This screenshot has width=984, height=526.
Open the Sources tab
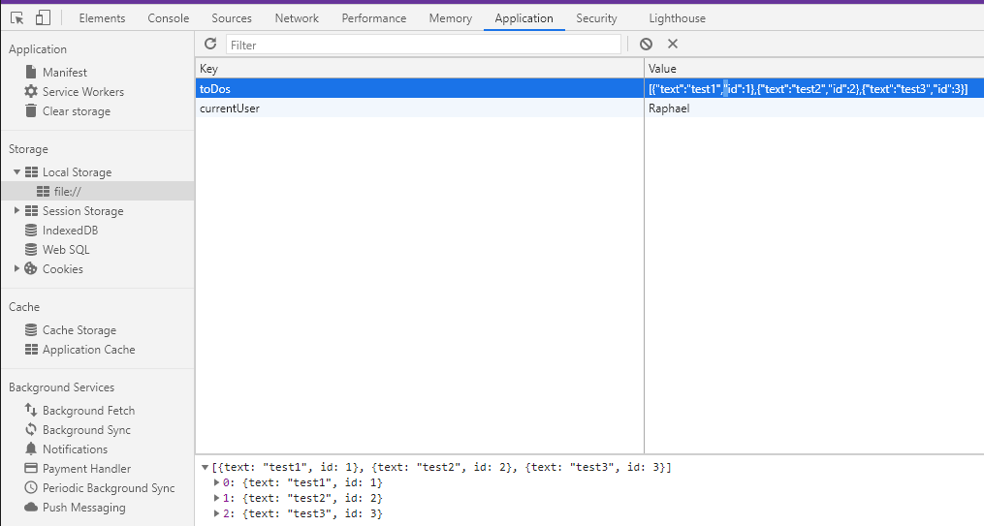pos(232,18)
